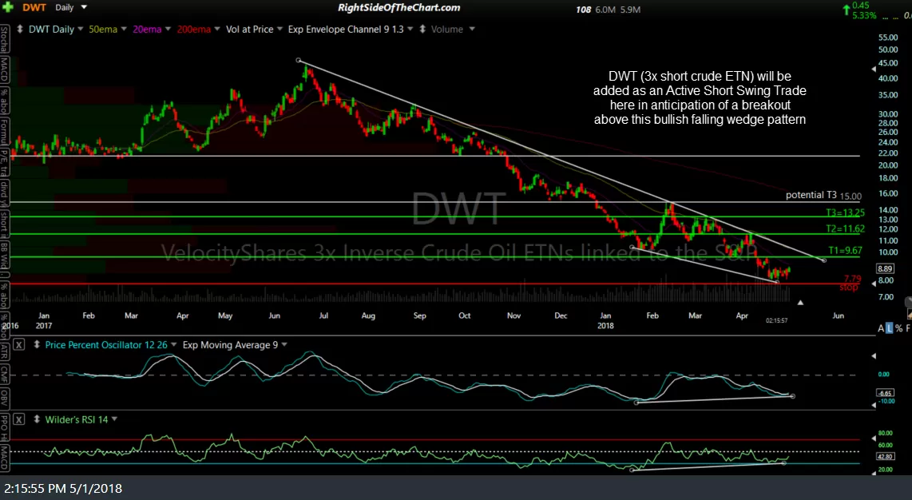The width and height of the screenshot is (912, 500).
Task: Click the sort arrows icon before DWT Daily
Action: (20, 29)
